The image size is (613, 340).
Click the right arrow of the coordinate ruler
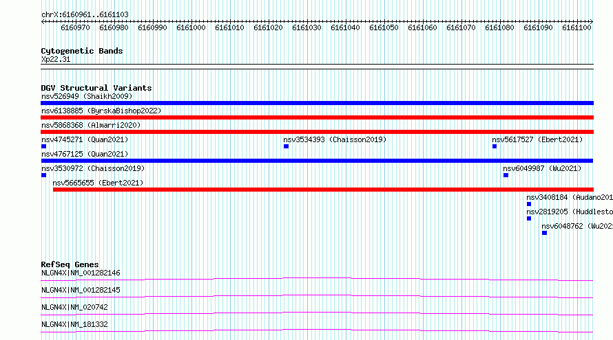tap(592, 21)
